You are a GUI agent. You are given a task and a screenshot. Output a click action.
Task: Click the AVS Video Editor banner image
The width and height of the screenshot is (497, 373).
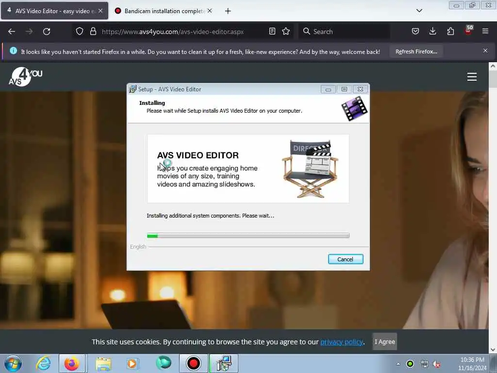(x=248, y=169)
